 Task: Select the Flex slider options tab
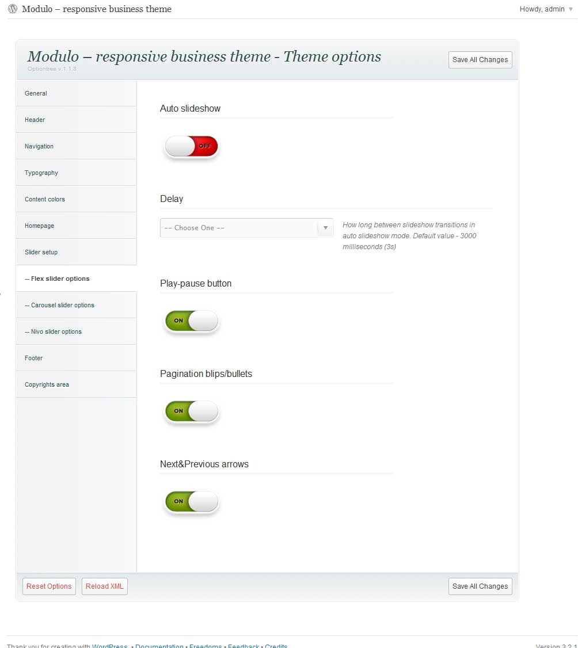(76, 279)
